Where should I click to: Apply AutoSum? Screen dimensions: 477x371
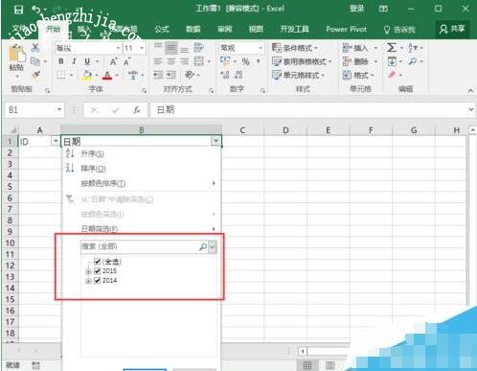click(392, 48)
